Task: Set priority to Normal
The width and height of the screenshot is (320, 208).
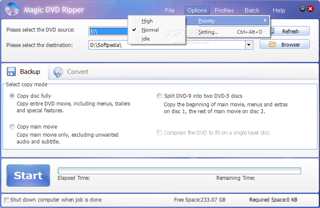Action: pyautogui.click(x=157, y=30)
